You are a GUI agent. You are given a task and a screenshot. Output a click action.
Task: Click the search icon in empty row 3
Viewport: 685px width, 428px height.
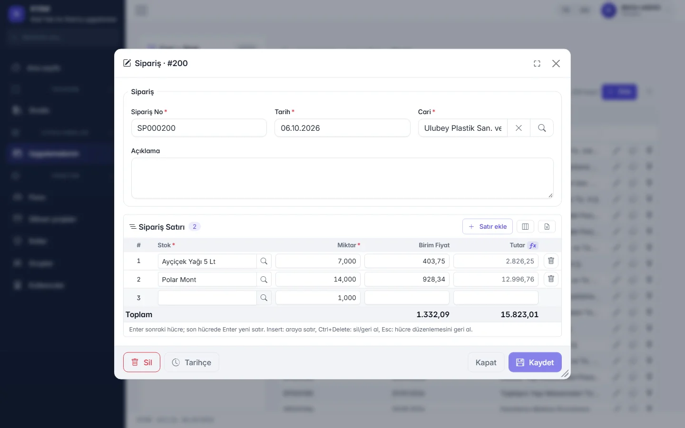264,298
